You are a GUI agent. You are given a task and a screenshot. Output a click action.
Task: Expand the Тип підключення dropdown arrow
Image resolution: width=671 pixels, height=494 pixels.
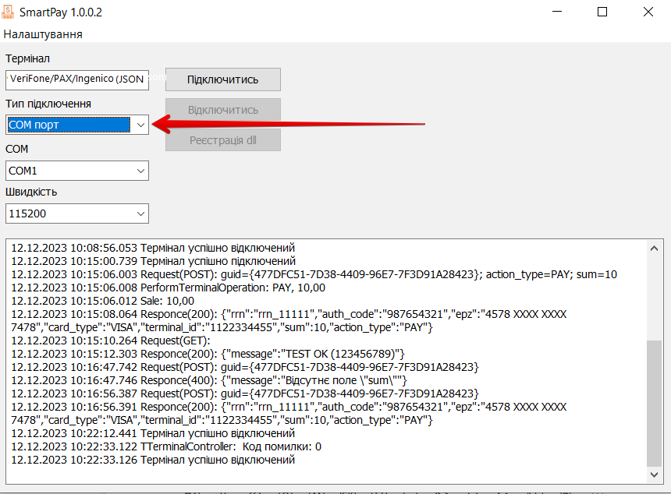(140, 125)
